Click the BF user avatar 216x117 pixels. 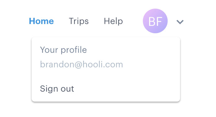tap(155, 21)
